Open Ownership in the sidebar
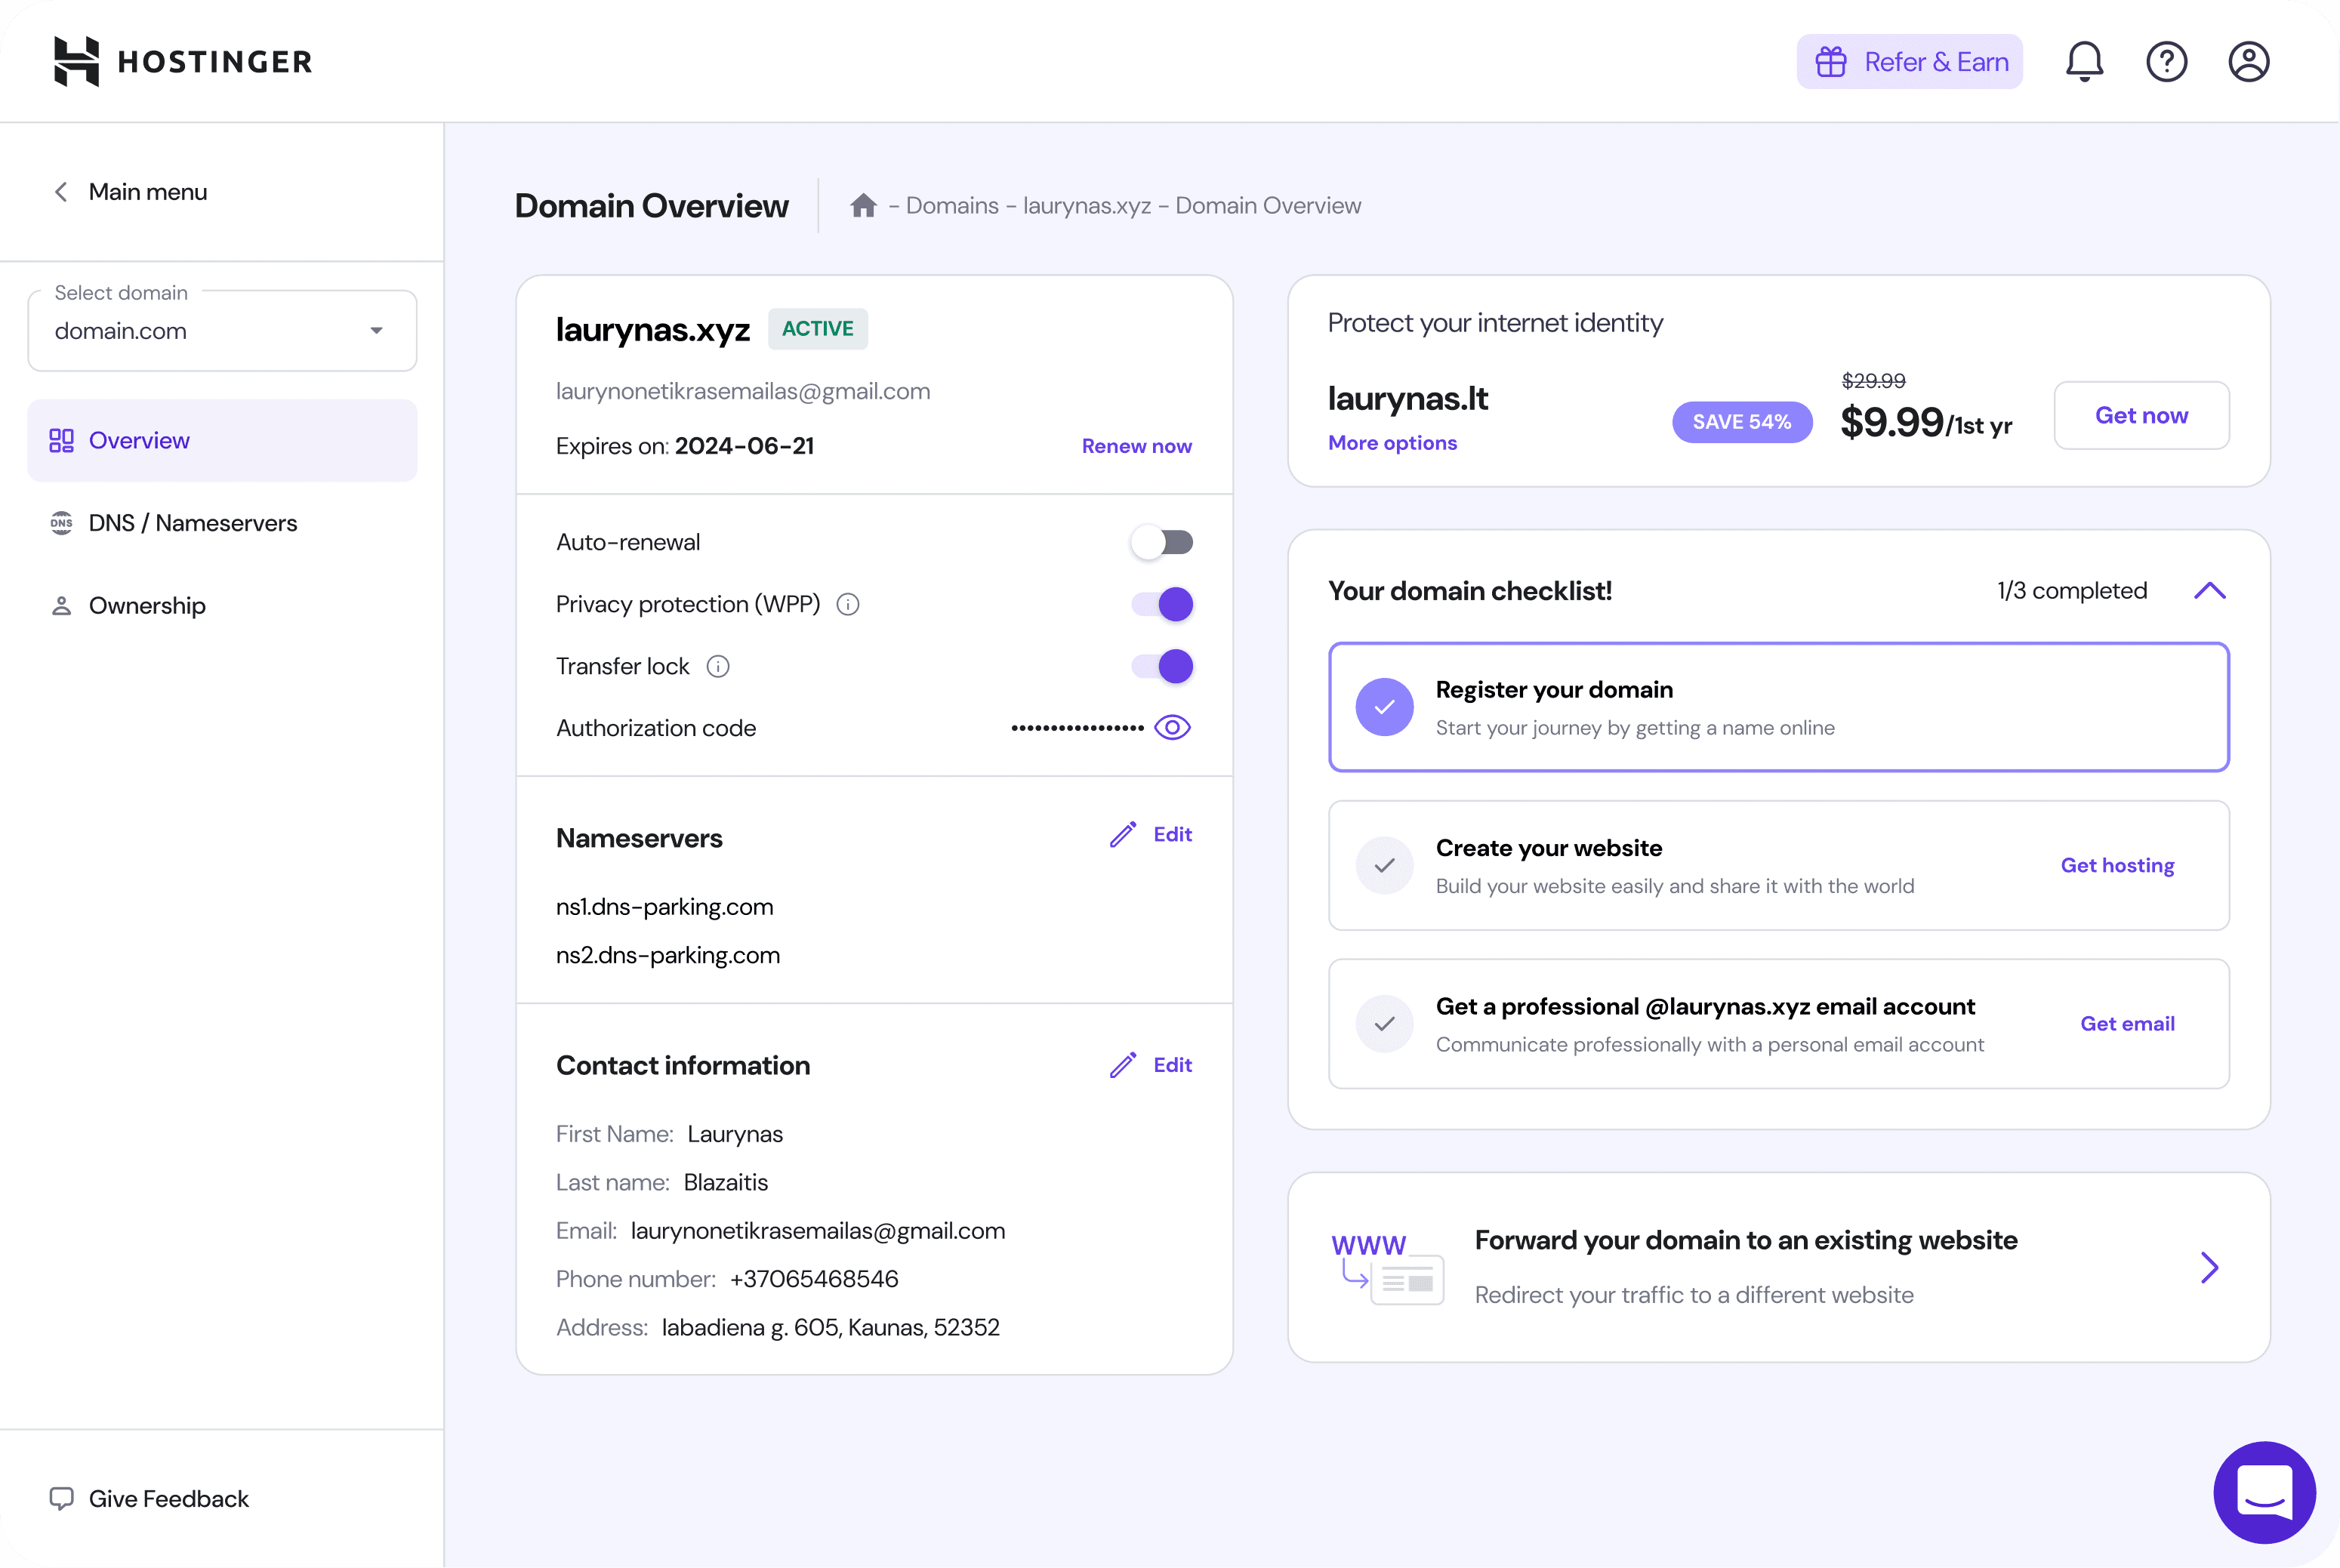 click(222, 606)
